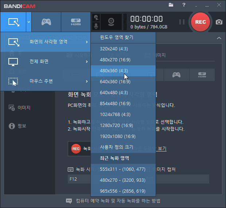The width and height of the screenshot is (226, 208).
Task: Click the keyboard icon beside 녹화 시작
Action: tap(70, 169)
